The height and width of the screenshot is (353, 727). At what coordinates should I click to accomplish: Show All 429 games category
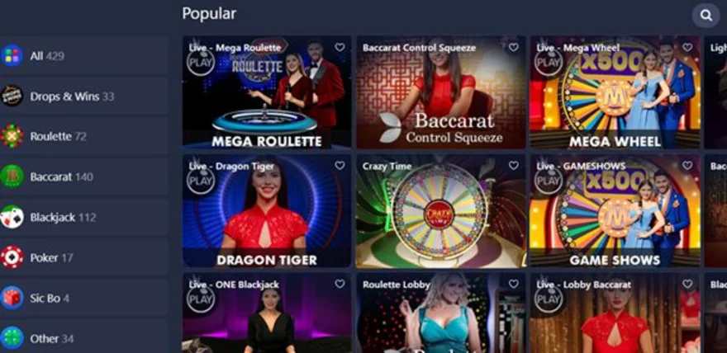coord(83,56)
